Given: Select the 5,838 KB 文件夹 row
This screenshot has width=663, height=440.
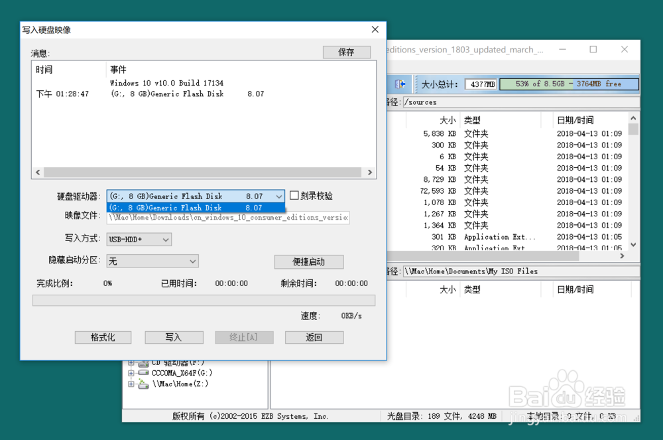Looking at the screenshot, I should [x=507, y=133].
